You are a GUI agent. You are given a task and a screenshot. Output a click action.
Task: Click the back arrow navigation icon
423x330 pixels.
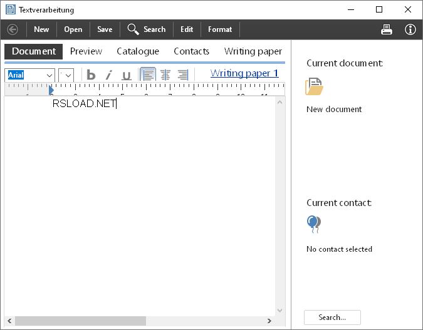(x=13, y=29)
